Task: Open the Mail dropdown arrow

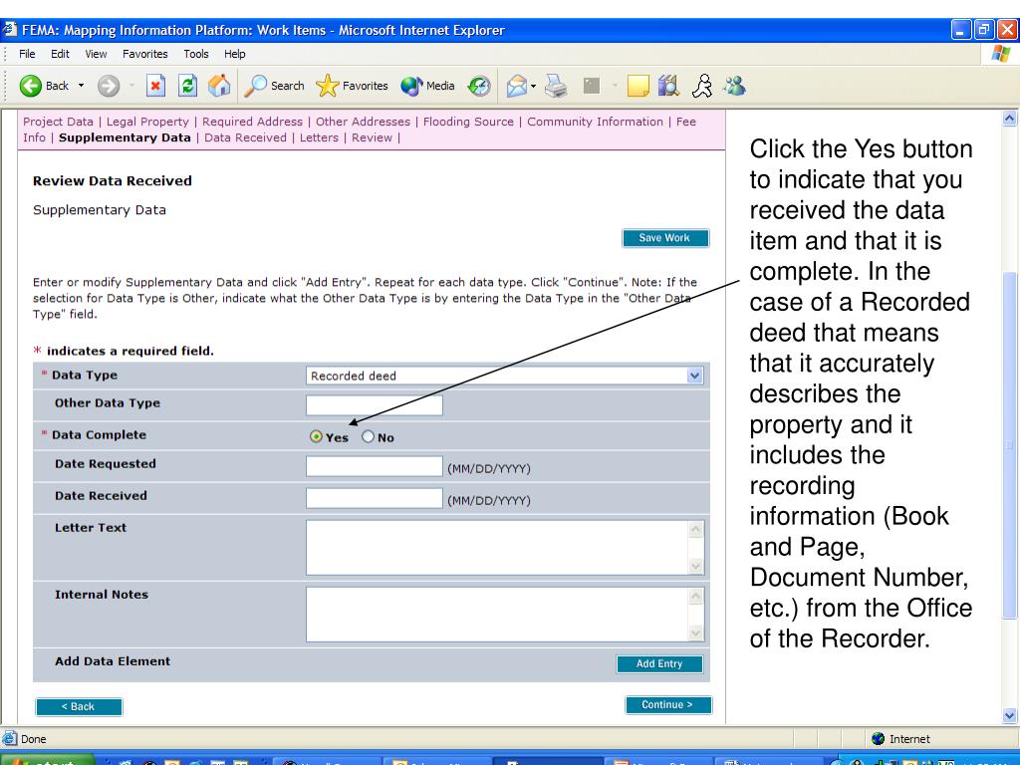Action: (534, 86)
